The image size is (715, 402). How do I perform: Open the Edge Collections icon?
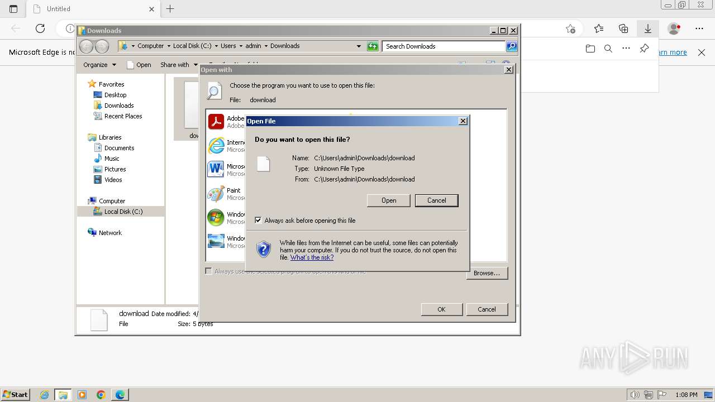623,28
